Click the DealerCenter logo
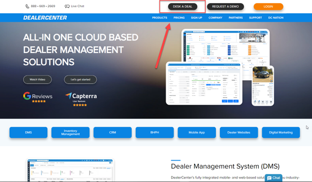The image size is (312, 182). click(45, 18)
